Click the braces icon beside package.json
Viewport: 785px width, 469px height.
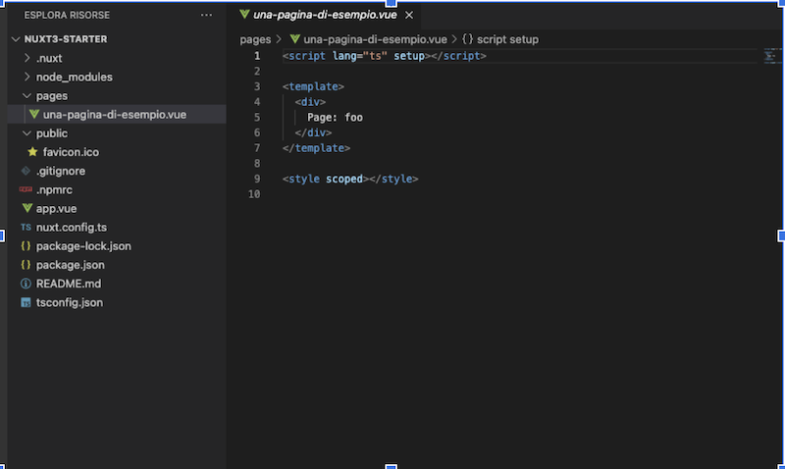pos(26,265)
